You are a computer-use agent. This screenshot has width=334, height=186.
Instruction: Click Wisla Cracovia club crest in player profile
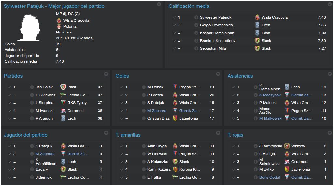(59, 20)
